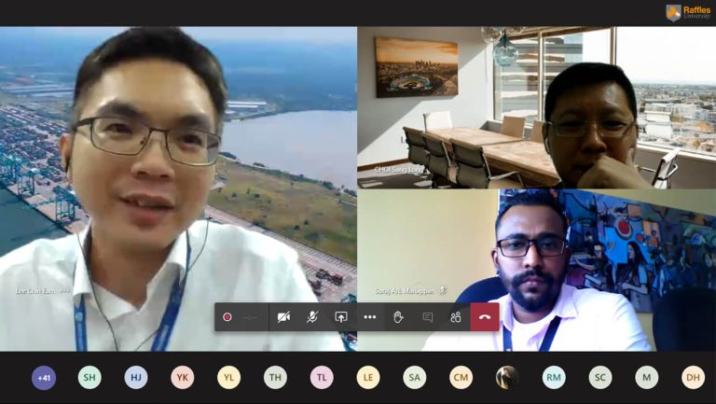Image resolution: width=716 pixels, height=404 pixels.
Task: Raise your hand in the meeting
Action: click(x=399, y=317)
